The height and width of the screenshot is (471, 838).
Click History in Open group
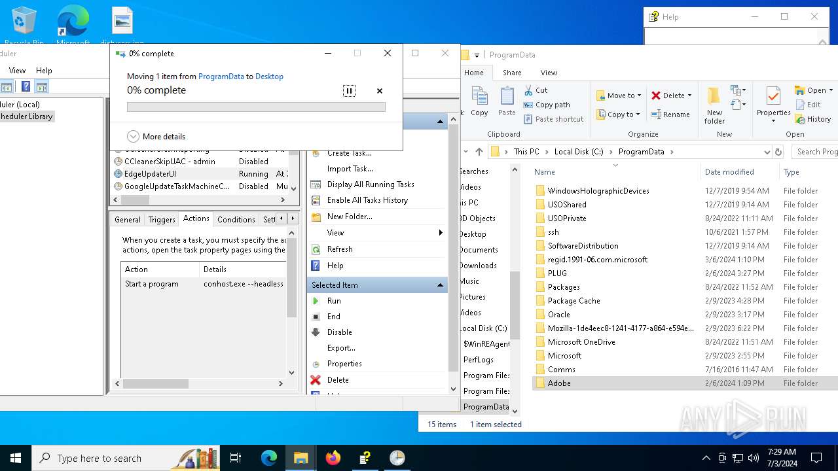click(x=813, y=119)
